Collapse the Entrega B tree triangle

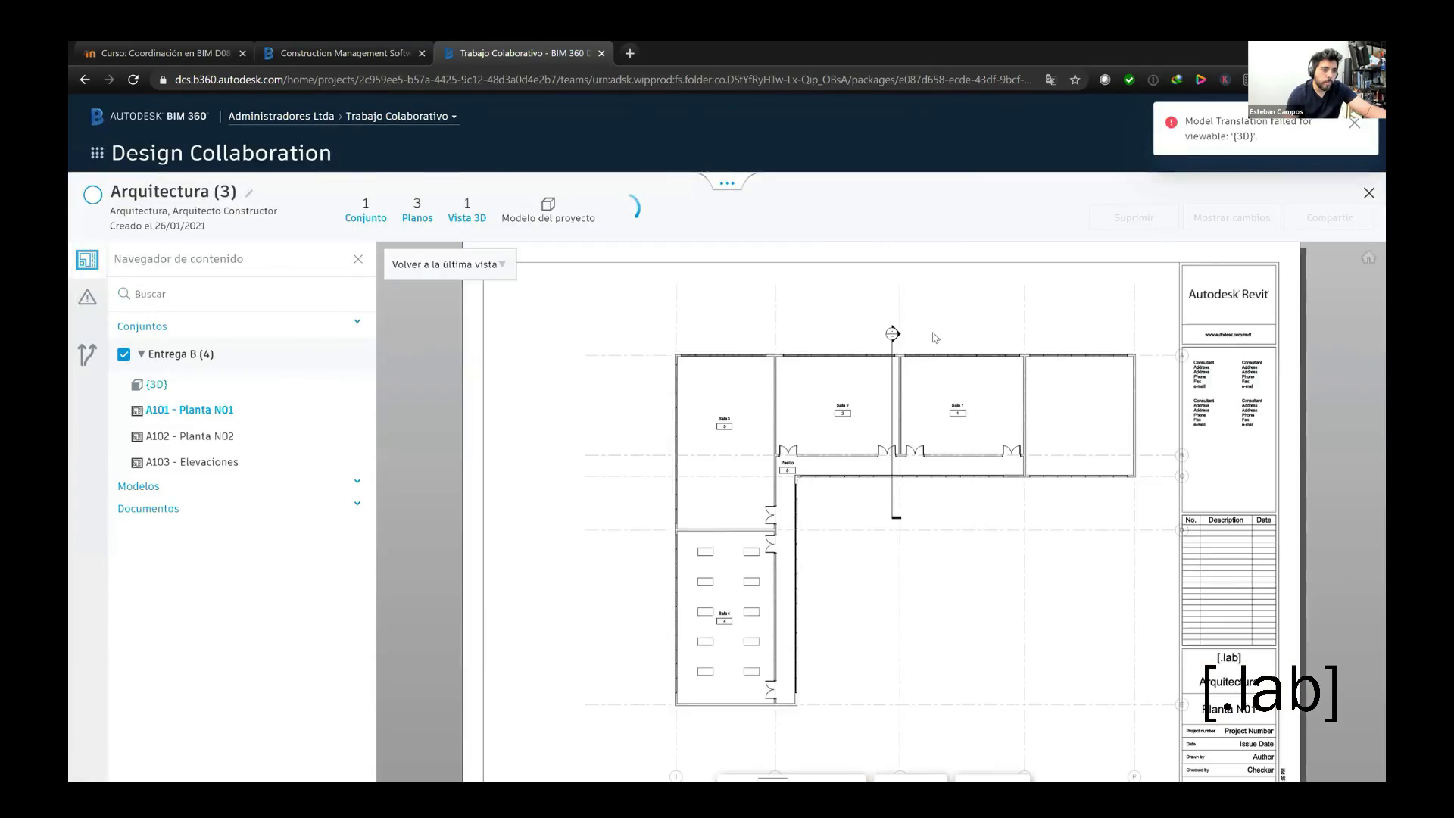[x=141, y=354]
